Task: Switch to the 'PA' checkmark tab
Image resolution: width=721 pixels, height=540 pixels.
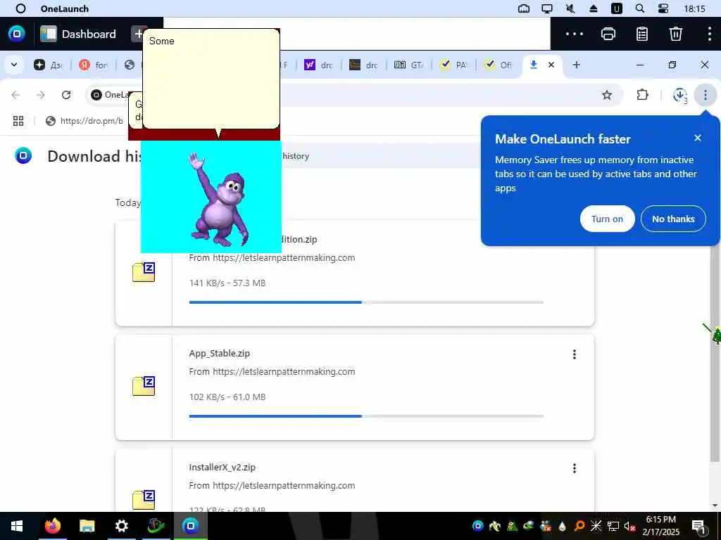Action: click(453, 65)
